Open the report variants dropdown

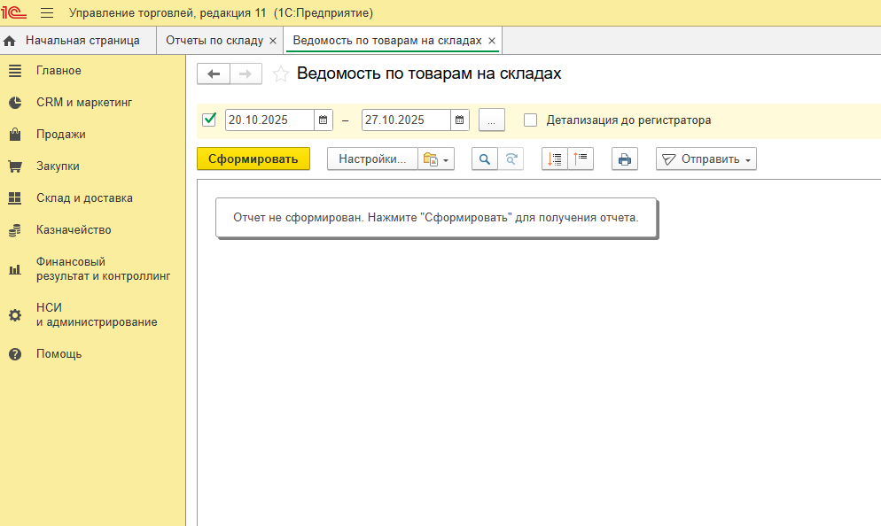tap(435, 159)
